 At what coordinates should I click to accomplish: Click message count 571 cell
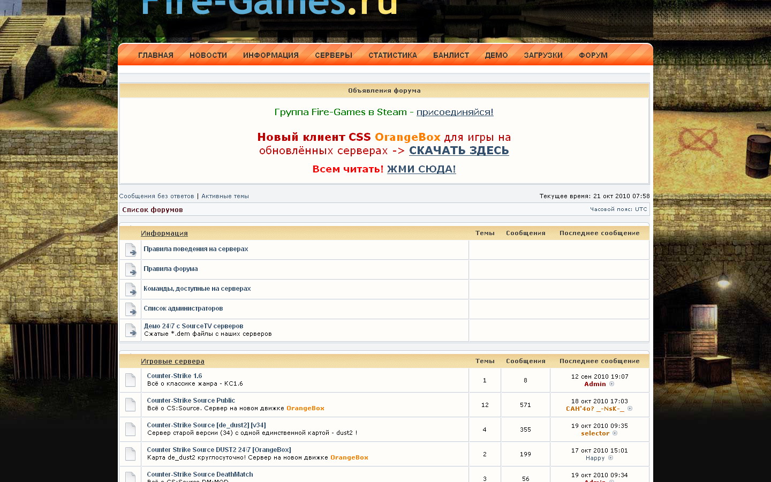click(x=525, y=405)
